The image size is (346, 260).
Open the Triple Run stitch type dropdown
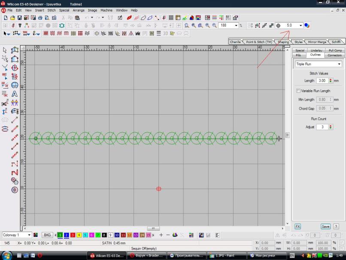point(339,64)
